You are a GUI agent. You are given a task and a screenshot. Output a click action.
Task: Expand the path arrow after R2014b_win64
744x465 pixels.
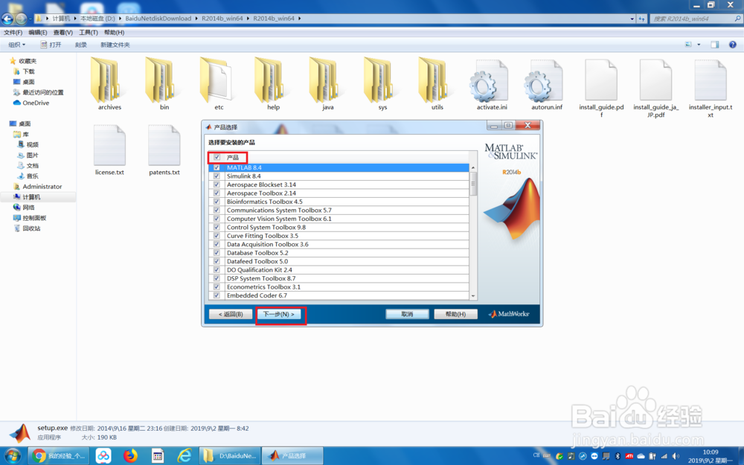(x=299, y=19)
